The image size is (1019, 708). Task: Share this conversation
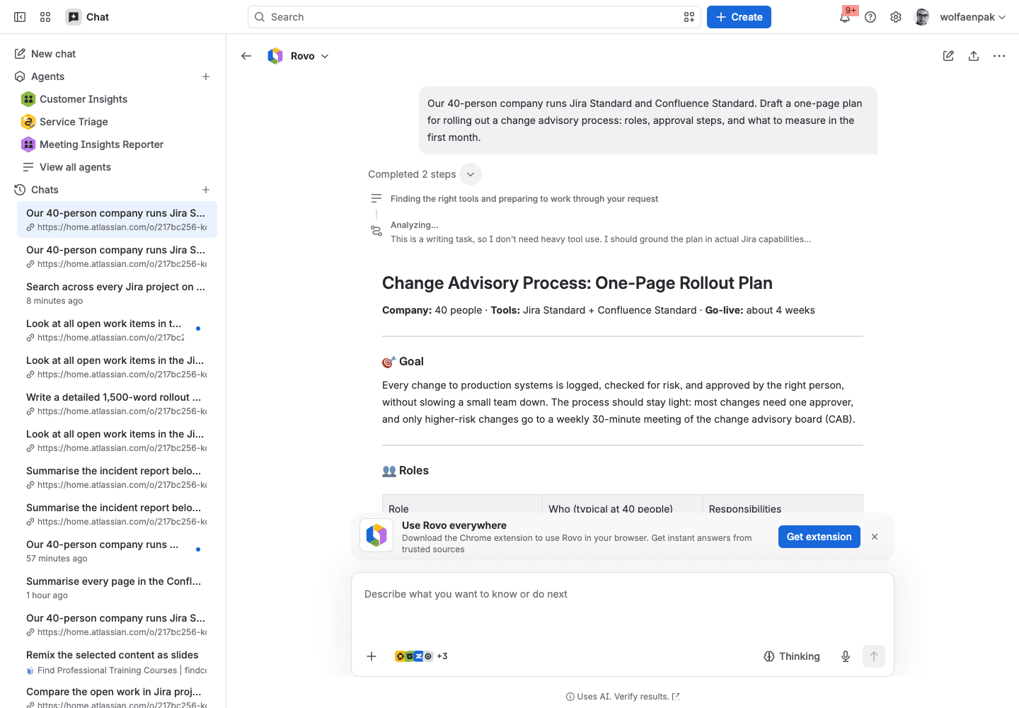pyautogui.click(x=974, y=56)
